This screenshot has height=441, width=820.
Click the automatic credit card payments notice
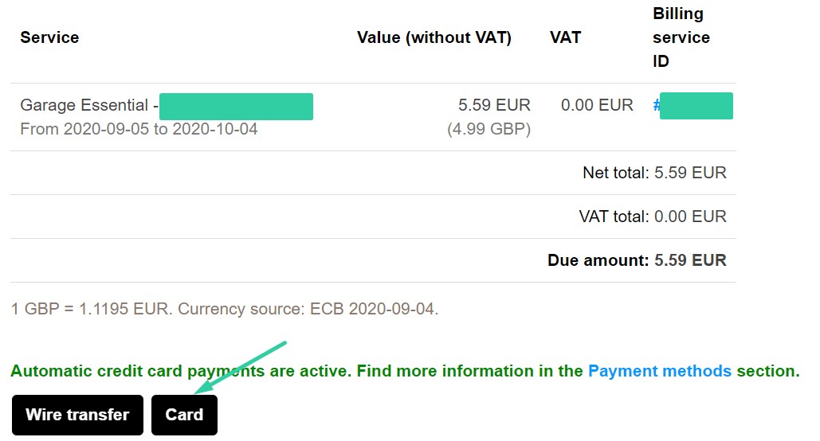point(405,371)
